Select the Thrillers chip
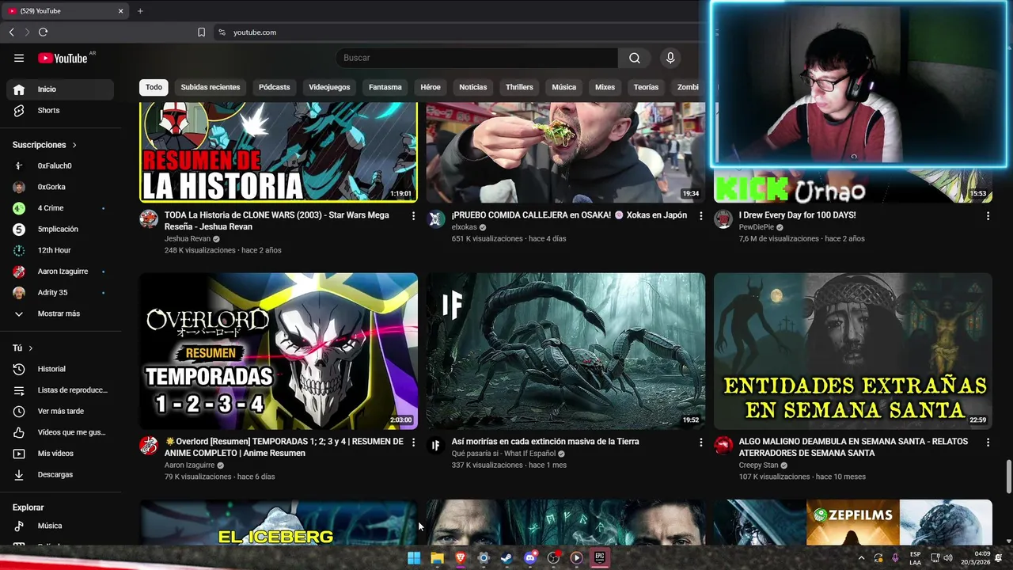 pos(519,87)
